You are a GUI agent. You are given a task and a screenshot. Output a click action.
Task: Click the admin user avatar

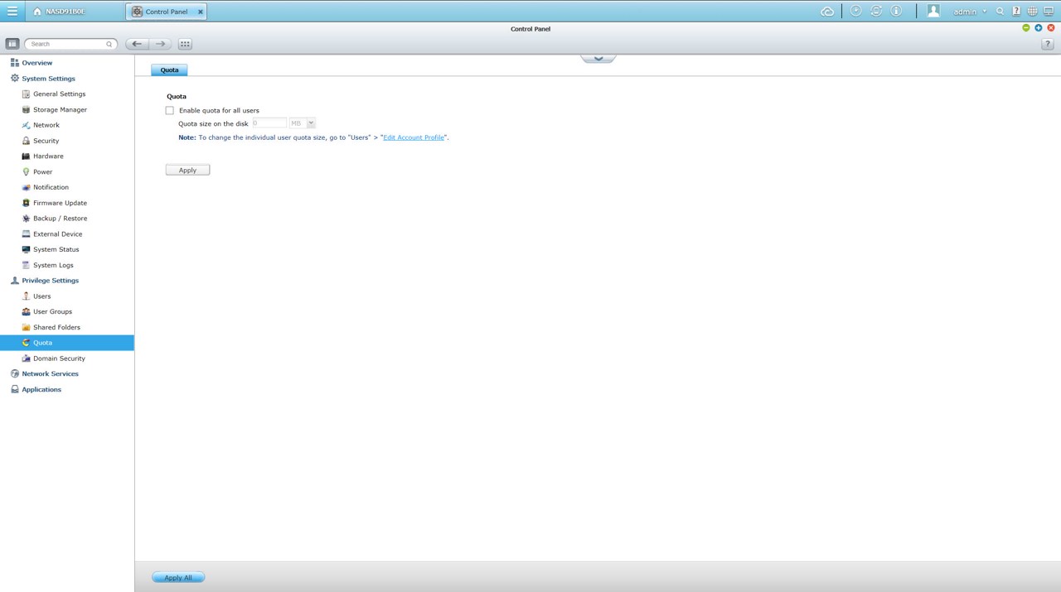(x=933, y=12)
